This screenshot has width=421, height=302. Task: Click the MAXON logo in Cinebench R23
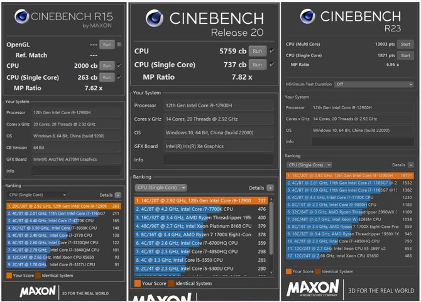[x=313, y=288]
